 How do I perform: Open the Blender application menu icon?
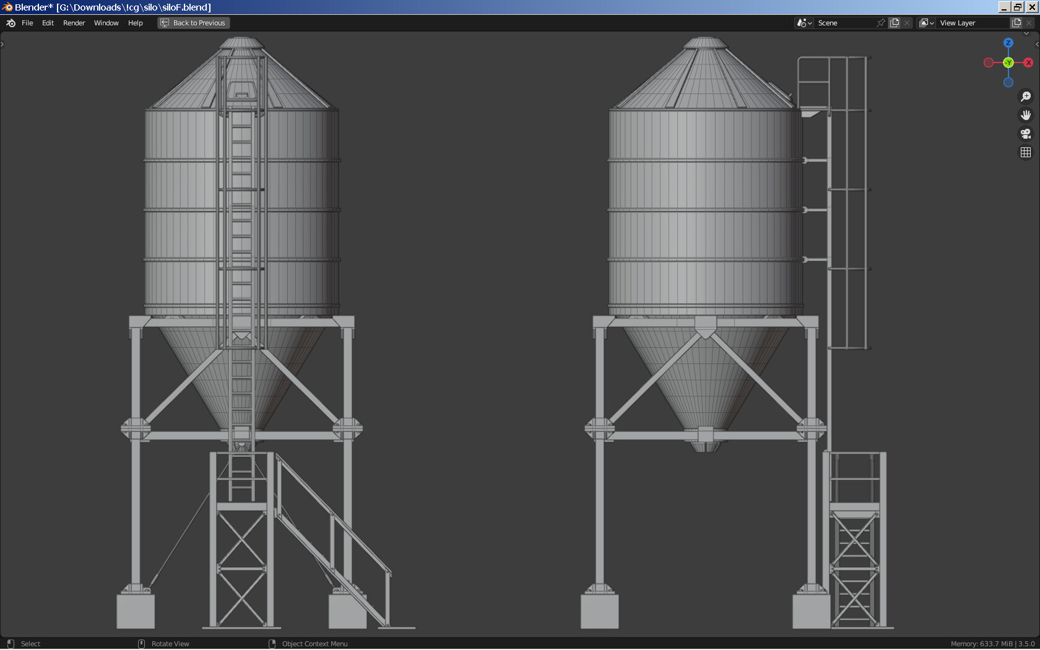[x=10, y=23]
